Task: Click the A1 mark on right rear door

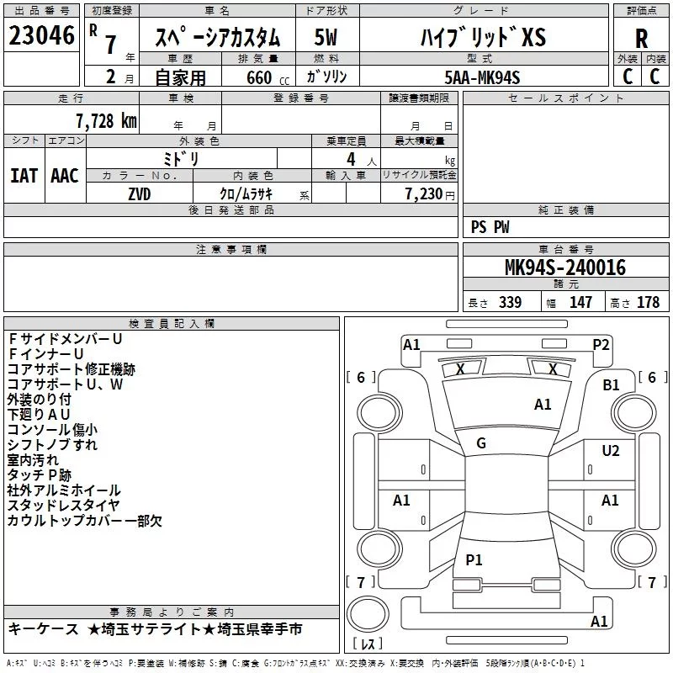Action: (610, 500)
